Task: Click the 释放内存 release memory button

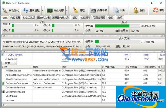Action: 55,10
